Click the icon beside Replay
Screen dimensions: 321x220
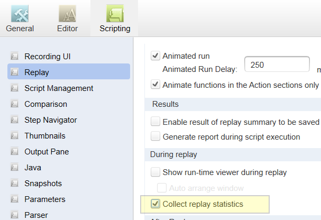coord(14,72)
